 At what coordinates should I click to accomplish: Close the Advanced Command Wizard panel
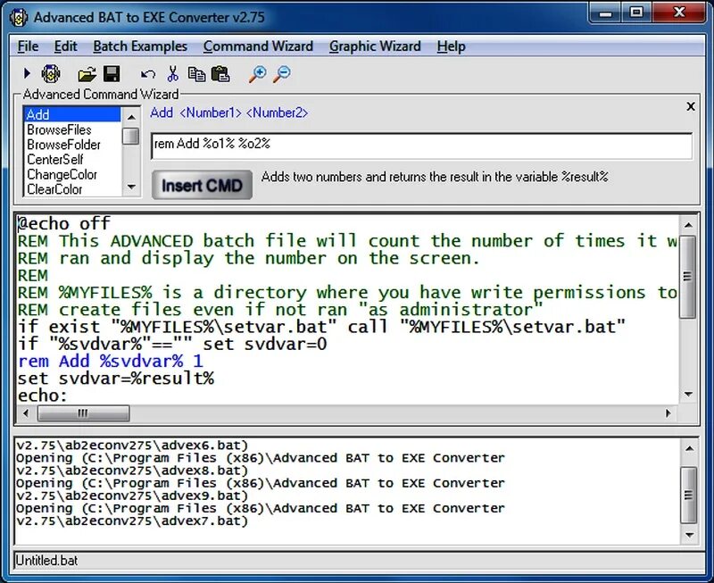pos(690,106)
